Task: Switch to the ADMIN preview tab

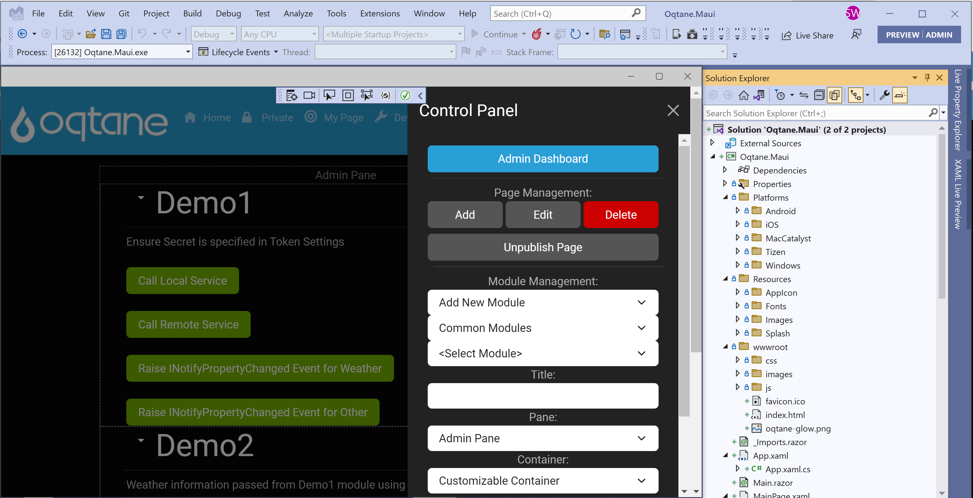Action: click(x=939, y=35)
